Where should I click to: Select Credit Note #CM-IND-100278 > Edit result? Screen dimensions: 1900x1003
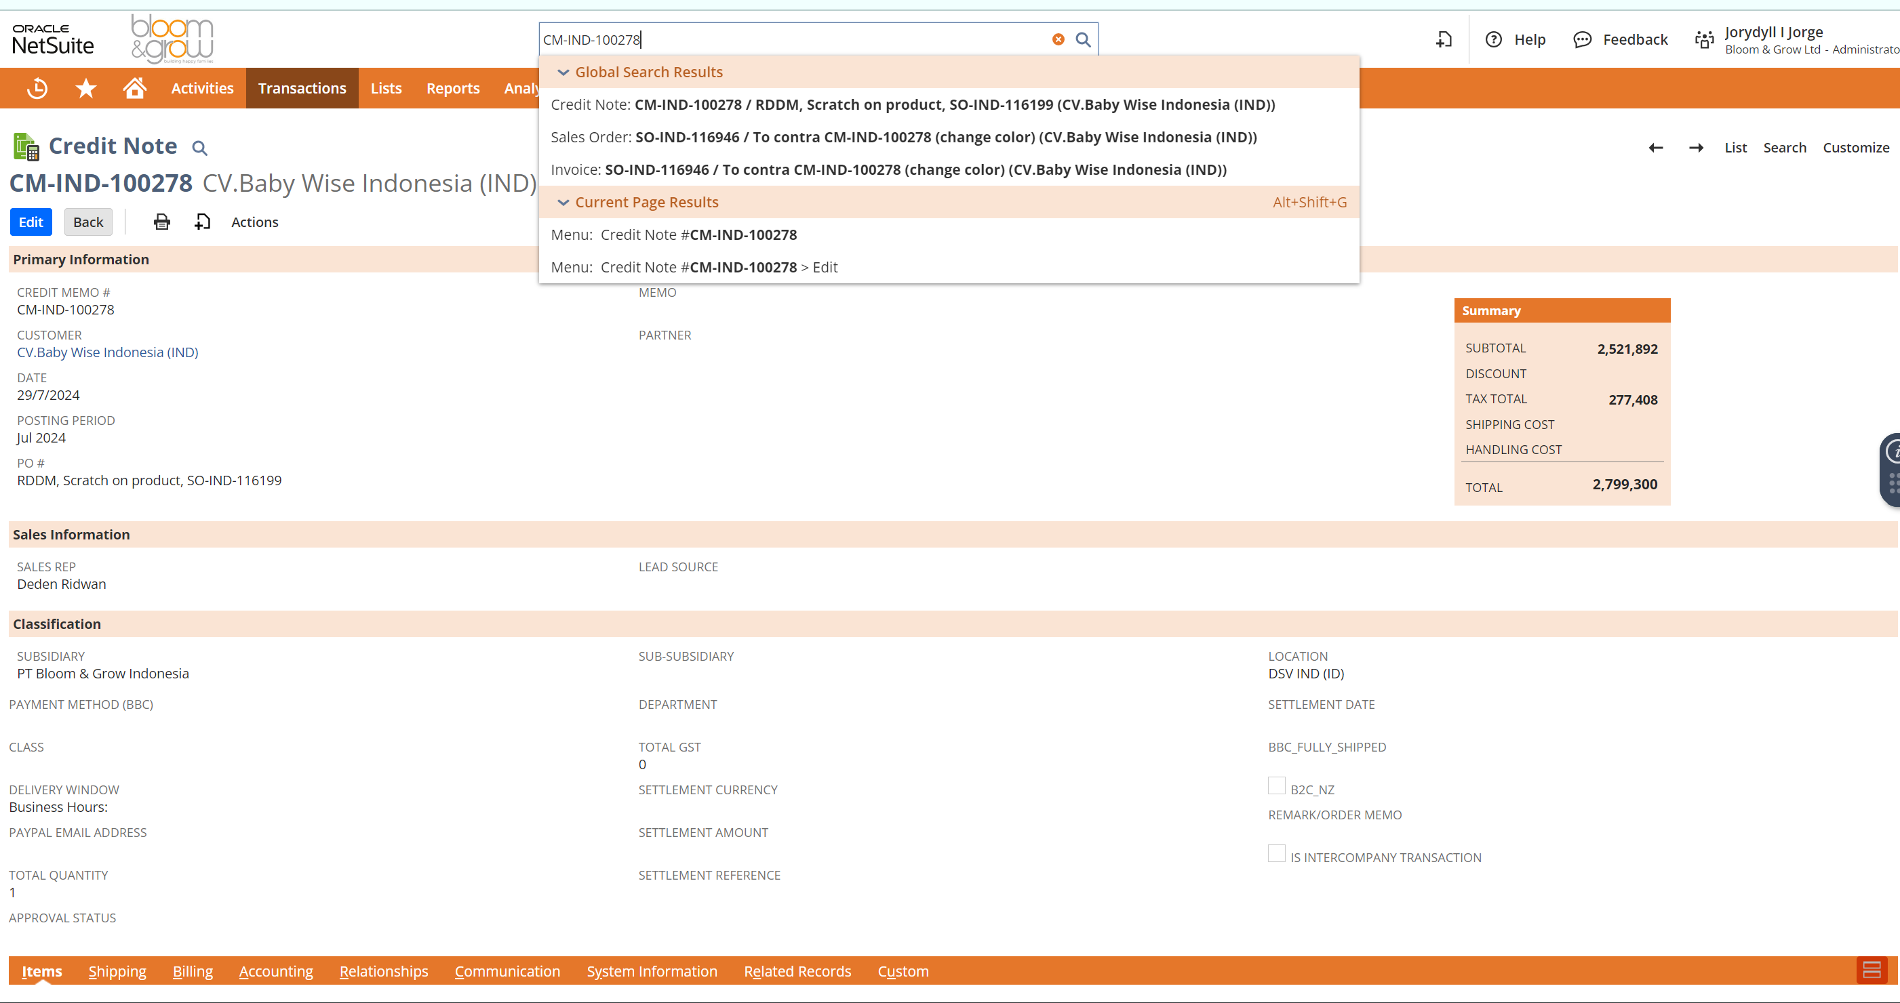tap(949, 268)
